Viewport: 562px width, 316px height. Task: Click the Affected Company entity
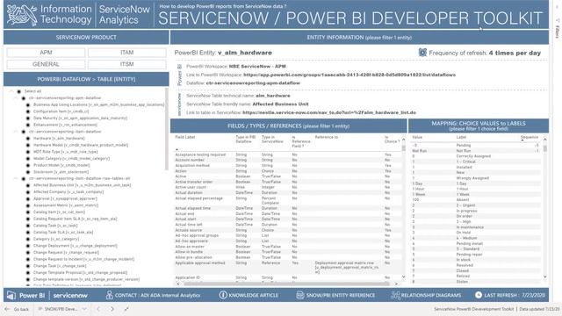point(68,192)
